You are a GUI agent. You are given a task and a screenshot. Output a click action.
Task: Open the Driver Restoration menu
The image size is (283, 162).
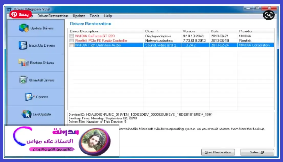tap(53, 16)
